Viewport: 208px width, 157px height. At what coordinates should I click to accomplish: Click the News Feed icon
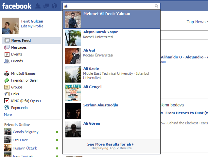click(x=7, y=40)
